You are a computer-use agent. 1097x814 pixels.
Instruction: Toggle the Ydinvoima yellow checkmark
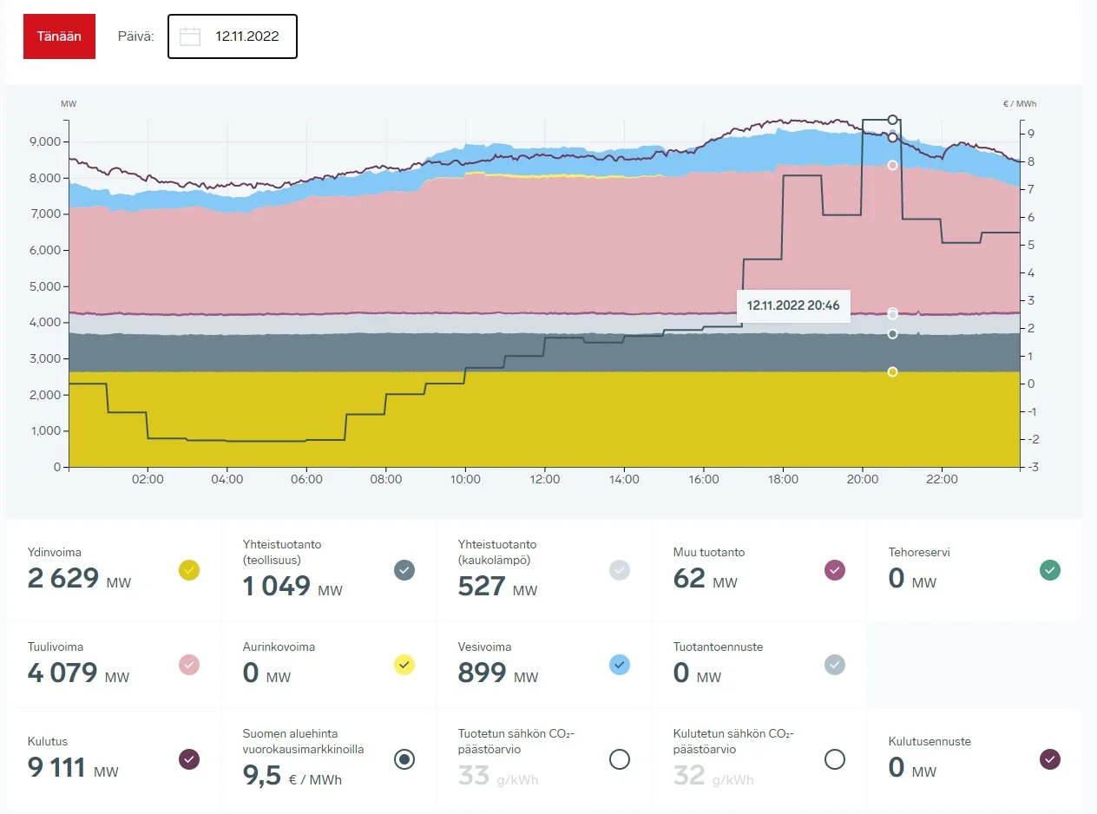pyautogui.click(x=189, y=570)
